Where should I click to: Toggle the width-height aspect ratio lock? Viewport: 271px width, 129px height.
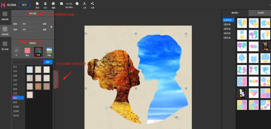tap(51, 27)
